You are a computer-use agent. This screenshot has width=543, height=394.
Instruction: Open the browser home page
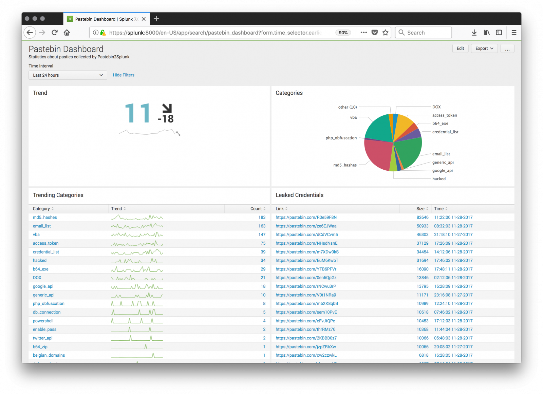click(x=67, y=33)
